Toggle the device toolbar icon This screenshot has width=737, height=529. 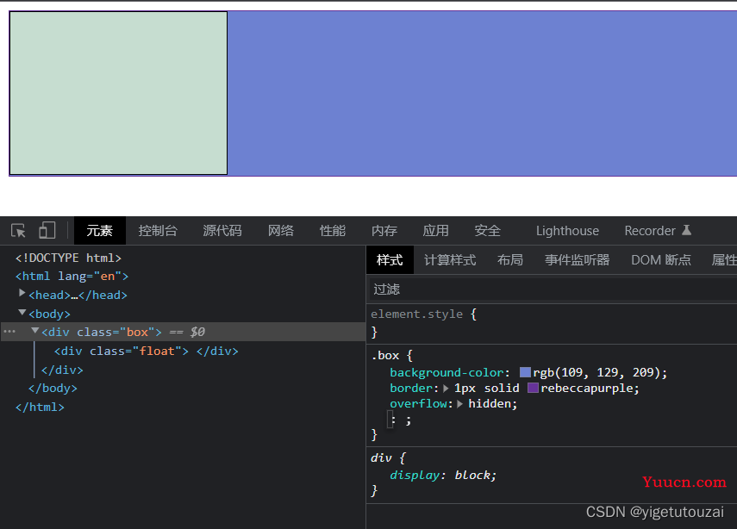click(47, 230)
